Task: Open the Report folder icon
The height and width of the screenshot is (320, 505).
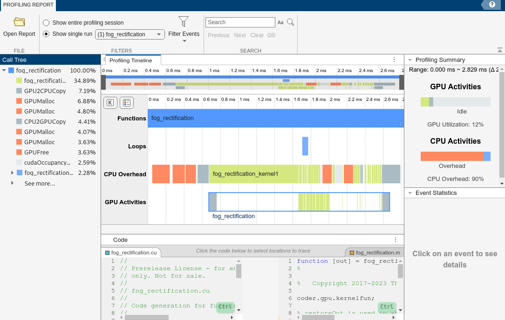Action: point(19,21)
